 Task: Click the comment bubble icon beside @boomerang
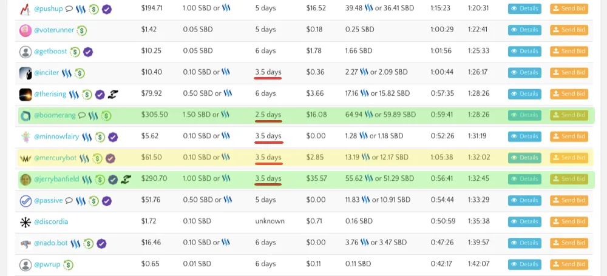coord(82,115)
